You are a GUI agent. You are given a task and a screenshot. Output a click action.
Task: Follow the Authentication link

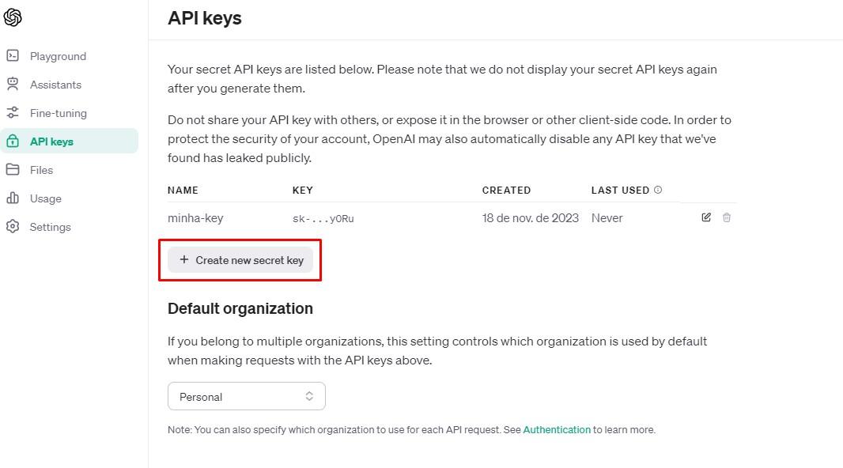(x=557, y=429)
